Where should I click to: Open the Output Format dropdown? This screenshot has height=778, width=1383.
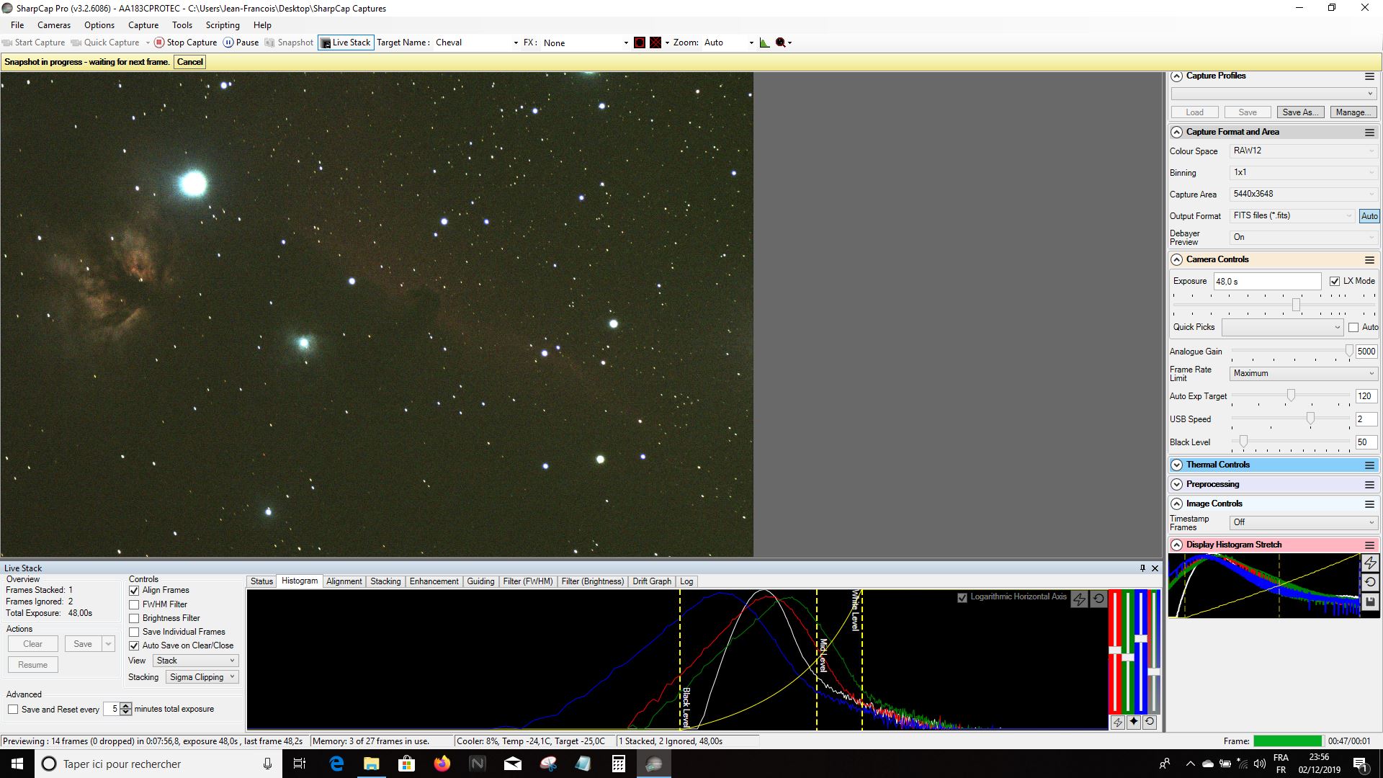[1292, 216]
